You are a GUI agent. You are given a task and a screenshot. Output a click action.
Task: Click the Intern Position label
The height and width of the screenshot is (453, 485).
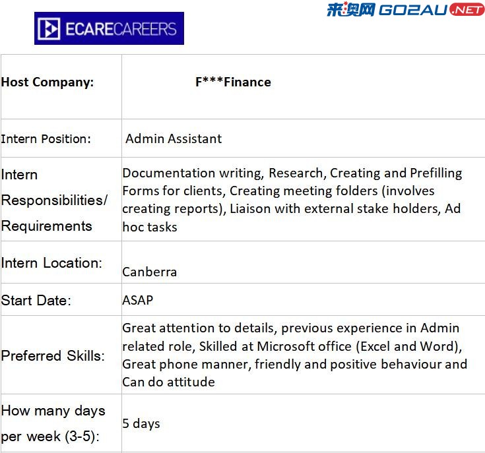pyautogui.click(x=46, y=138)
